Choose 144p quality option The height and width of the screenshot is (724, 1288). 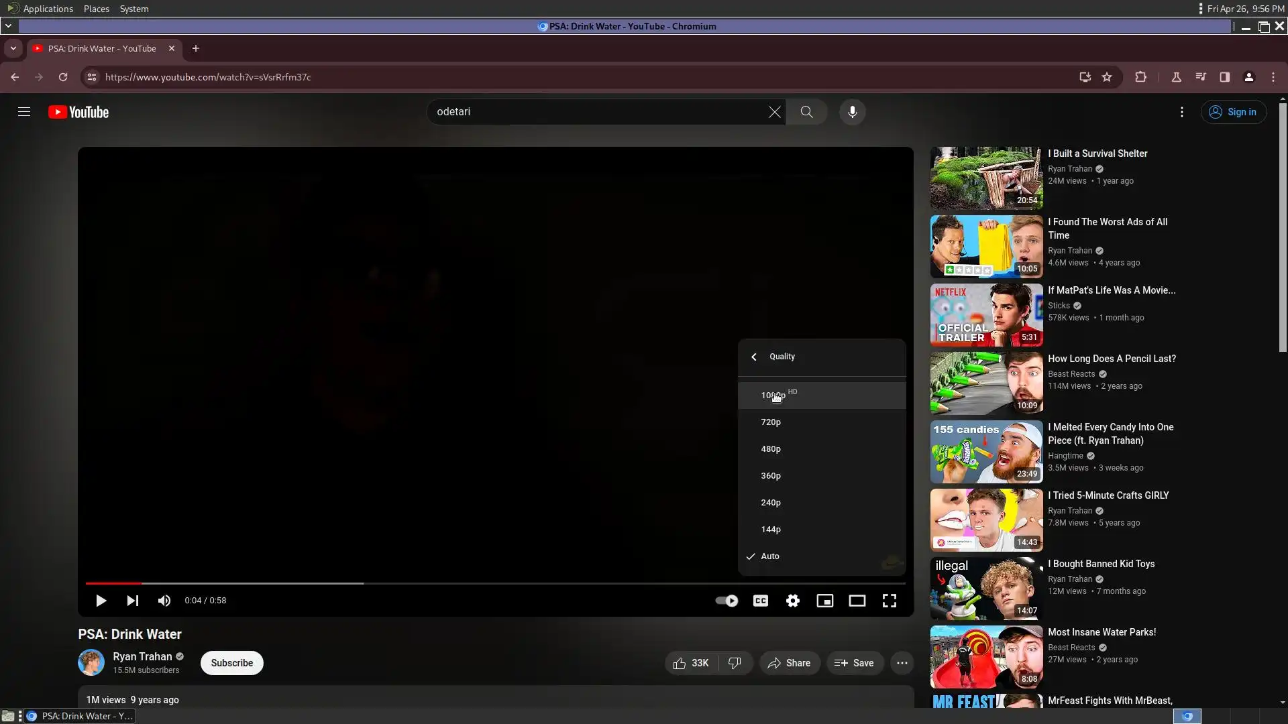[x=771, y=530]
